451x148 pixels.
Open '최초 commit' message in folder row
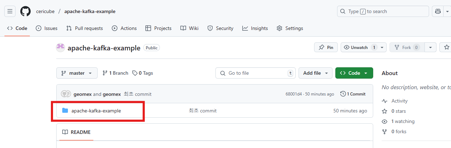203,111
